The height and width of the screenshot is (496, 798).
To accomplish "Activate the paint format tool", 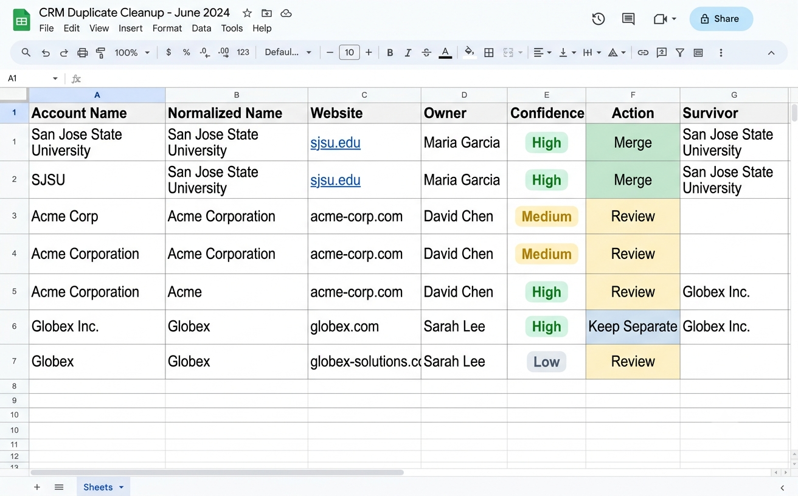I will click(101, 53).
